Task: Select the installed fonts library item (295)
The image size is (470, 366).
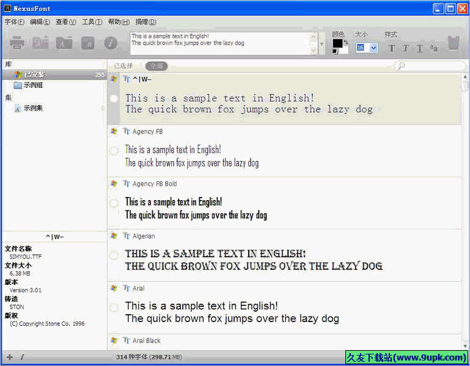Action: (54, 74)
